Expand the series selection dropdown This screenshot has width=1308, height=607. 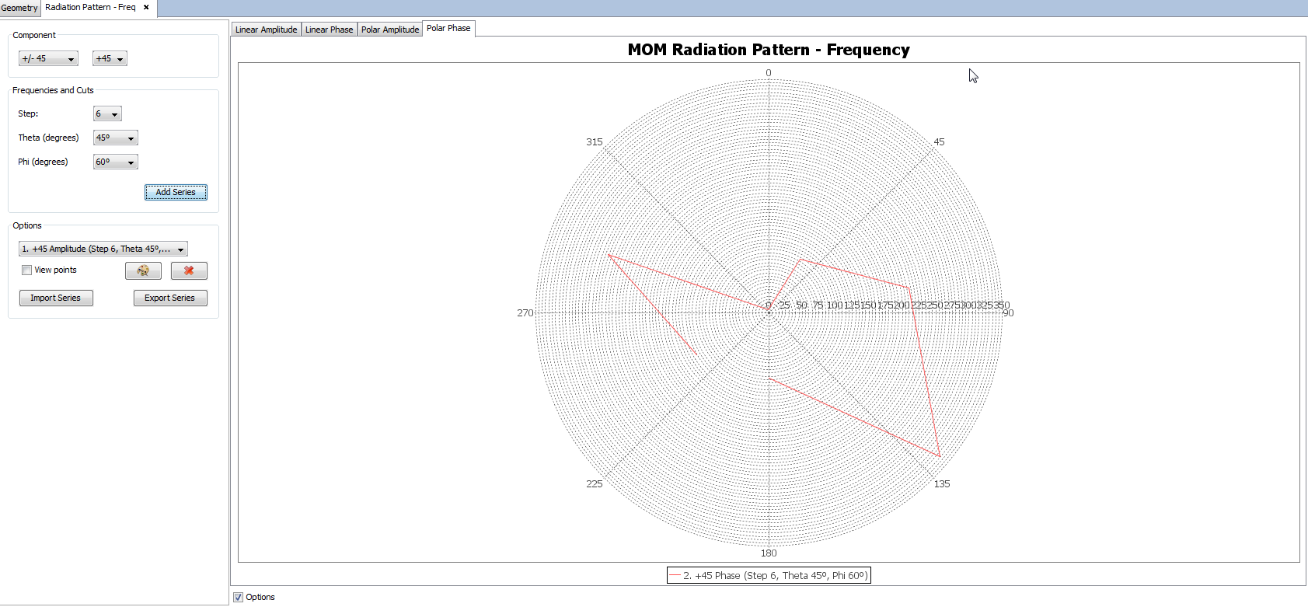pyautogui.click(x=103, y=249)
